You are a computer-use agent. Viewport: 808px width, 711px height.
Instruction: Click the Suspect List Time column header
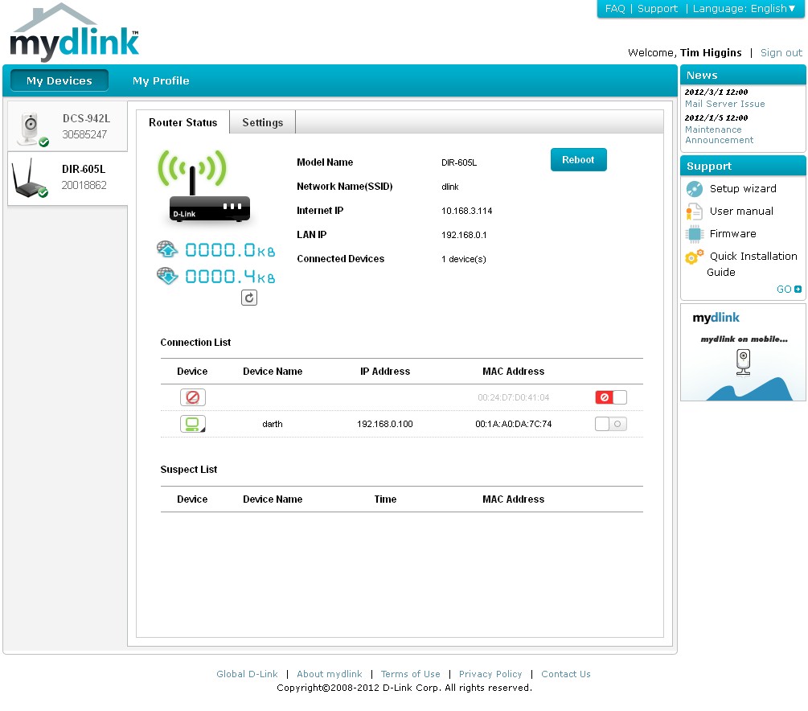(385, 499)
